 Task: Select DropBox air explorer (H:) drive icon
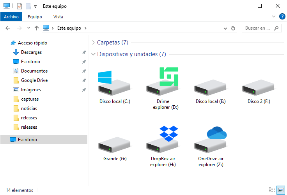pos(162,139)
